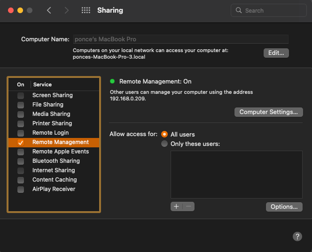Select the File Sharing service row
Screen dimensions: 312x252
click(x=54, y=105)
